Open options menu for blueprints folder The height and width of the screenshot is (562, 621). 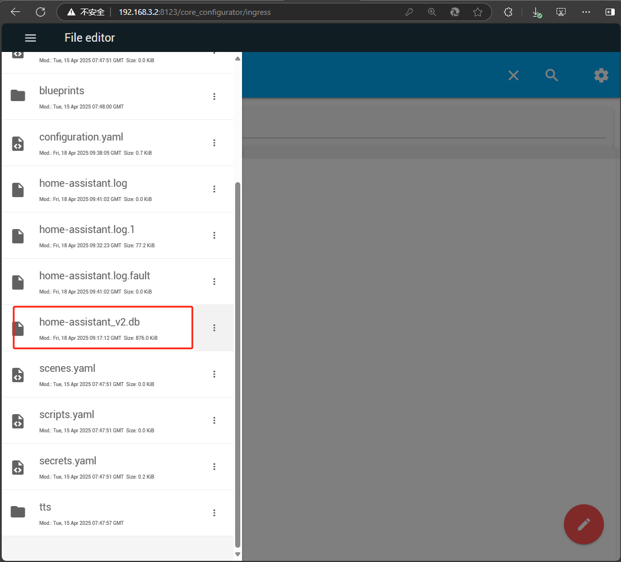tap(215, 97)
